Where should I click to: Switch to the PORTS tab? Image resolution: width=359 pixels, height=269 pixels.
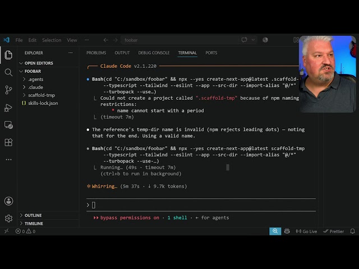pyautogui.click(x=211, y=53)
